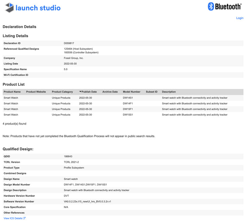Sort by Product Name column header

pos(12,92)
